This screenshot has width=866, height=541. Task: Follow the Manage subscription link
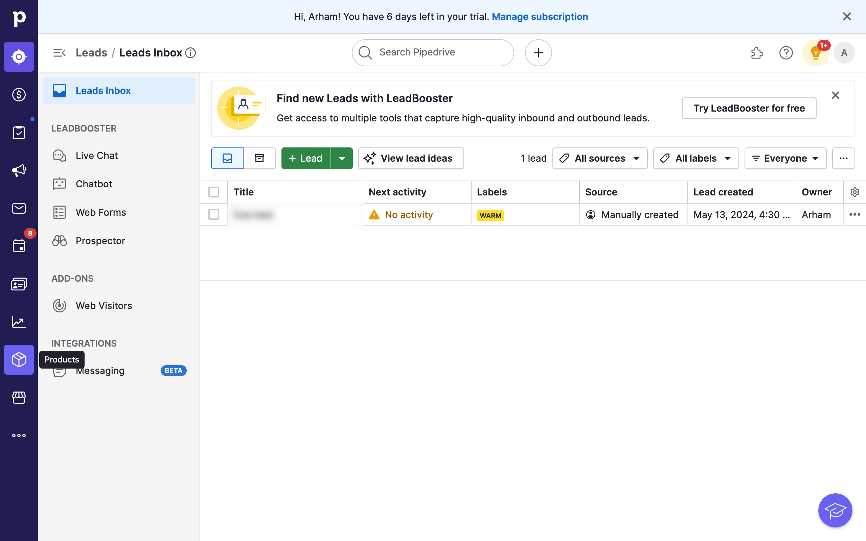point(540,17)
